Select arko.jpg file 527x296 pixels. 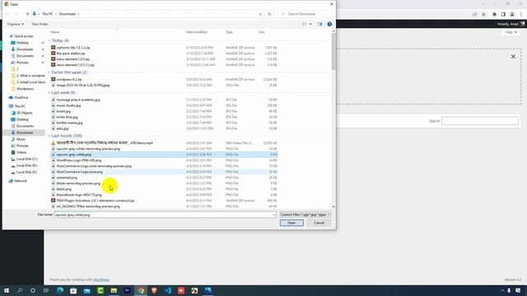point(63,128)
